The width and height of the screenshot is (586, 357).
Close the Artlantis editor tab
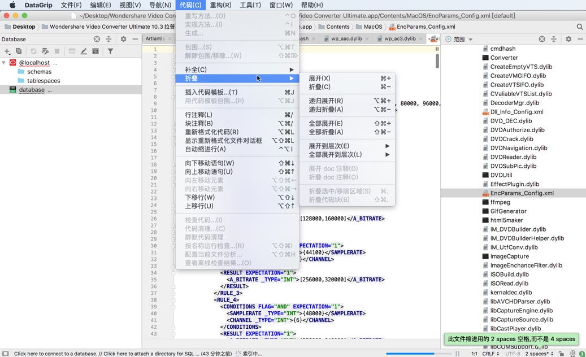170,38
